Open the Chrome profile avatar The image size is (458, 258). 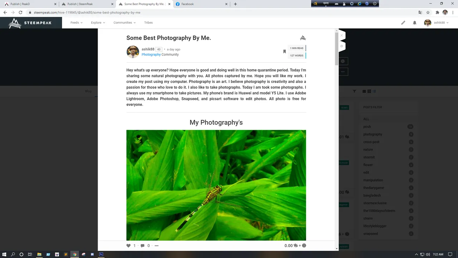(x=445, y=12)
